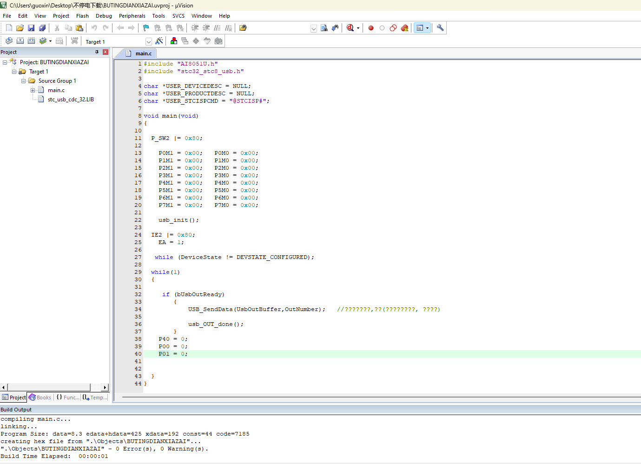Click line number 27 in the editor gutter

(x=138, y=257)
